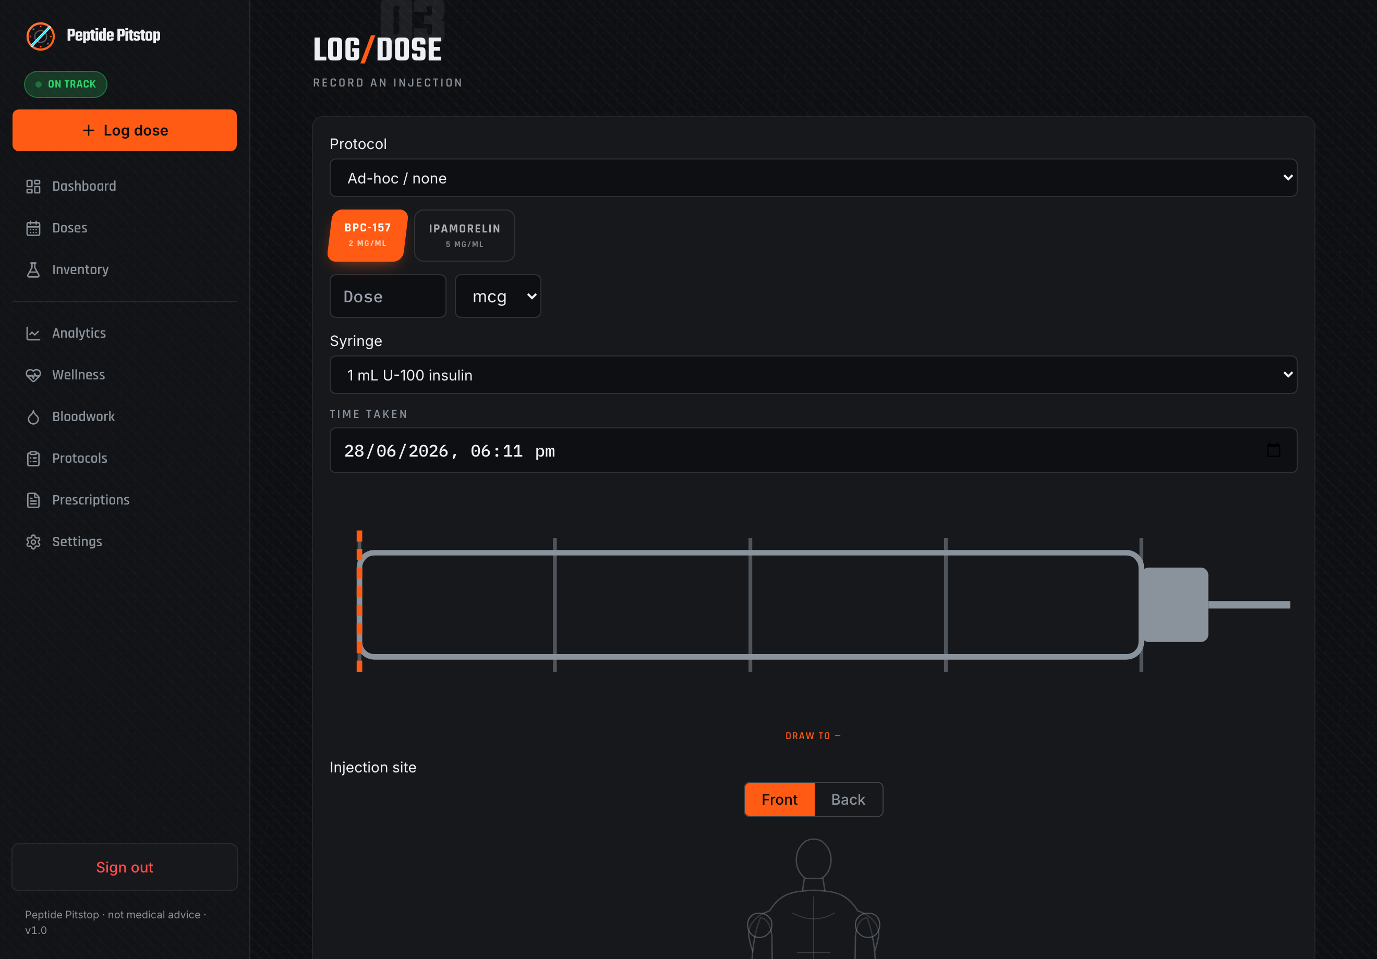1377x959 pixels.
Task: Click the 'not medical advice' footer text
Action: [154, 915]
